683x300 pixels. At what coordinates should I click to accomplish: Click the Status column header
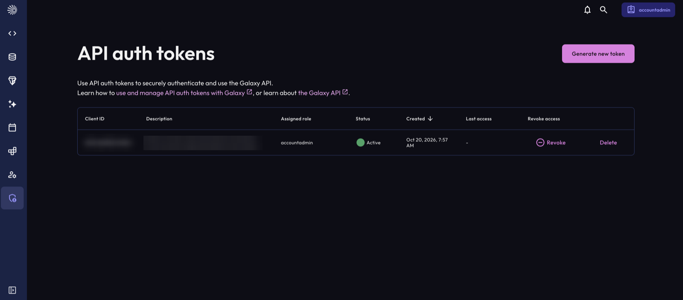point(363,119)
